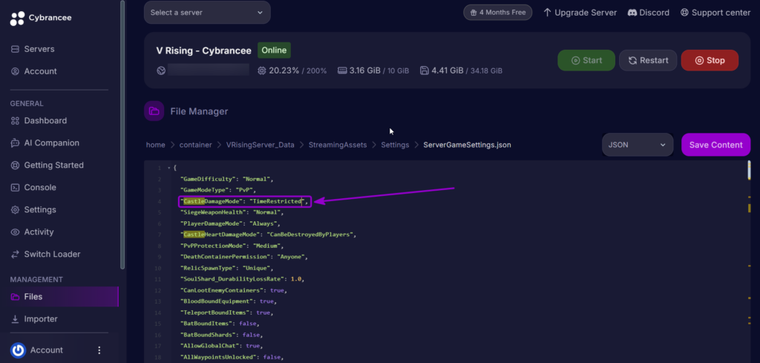Open the Getting Started page

(x=53, y=166)
